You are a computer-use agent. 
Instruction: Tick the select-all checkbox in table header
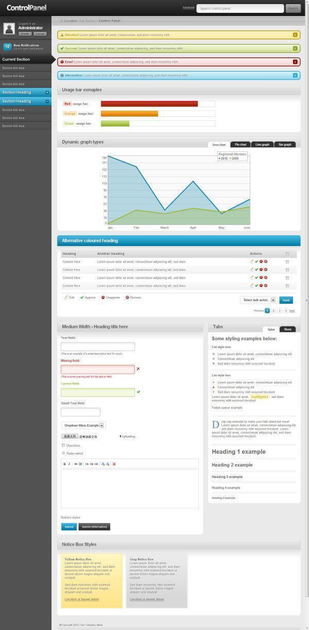tap(287, 254)
